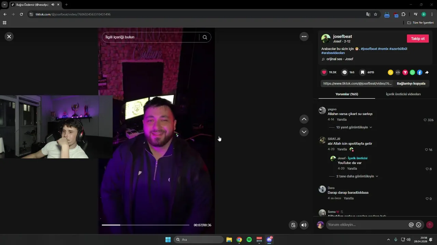
Task: Open more share options arrow
Action: (x=427, y=72)
